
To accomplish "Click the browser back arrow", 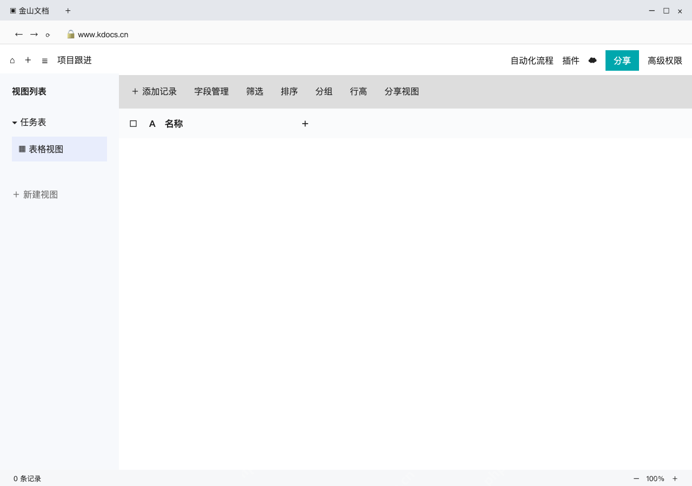I will pos(19,35).
